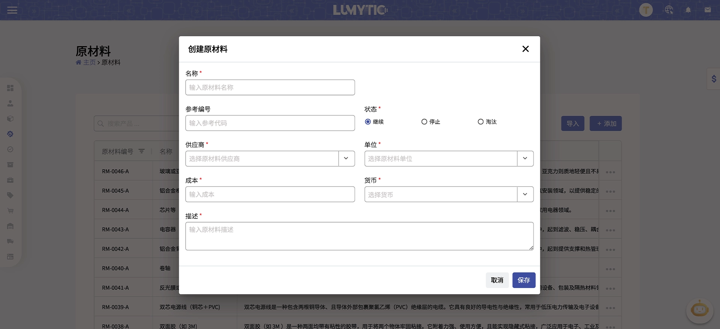The width and height of the screenshot is (720, 329).
Task: Click the 名称 material name input field
Action: tap(270, 87)
